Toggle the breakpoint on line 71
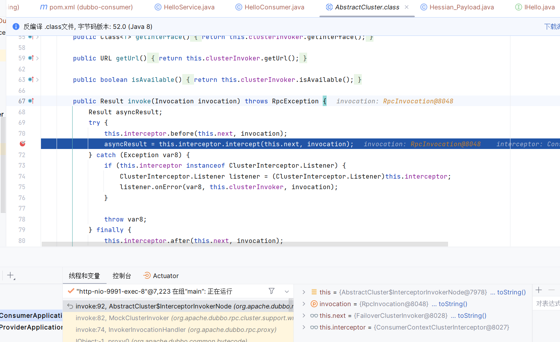 [x=23, y=144]
